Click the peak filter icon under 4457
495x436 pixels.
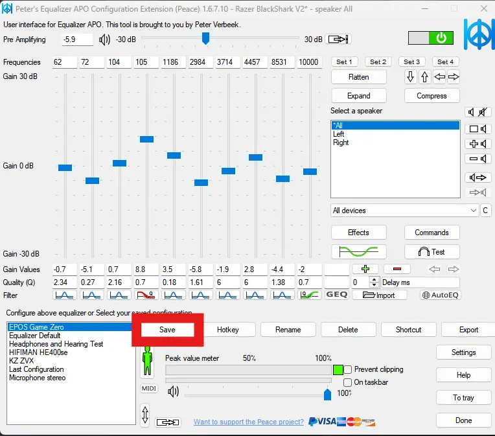pos(255,295)
